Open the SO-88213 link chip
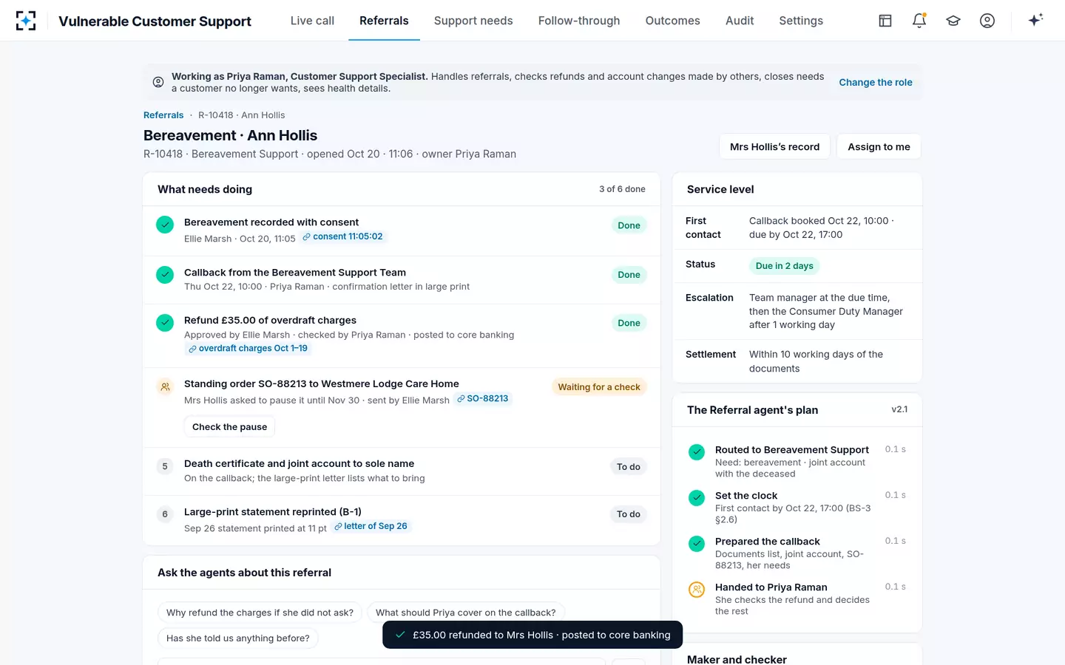This screenshot has width=1065, height=665. pyautogui.click(x=482, y=398)
